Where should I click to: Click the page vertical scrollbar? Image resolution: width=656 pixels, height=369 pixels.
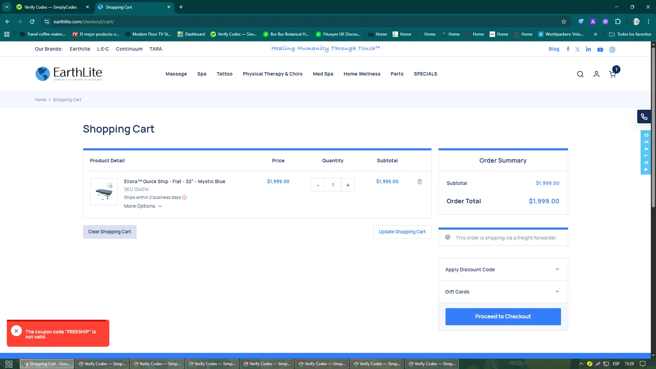(653, 127)
